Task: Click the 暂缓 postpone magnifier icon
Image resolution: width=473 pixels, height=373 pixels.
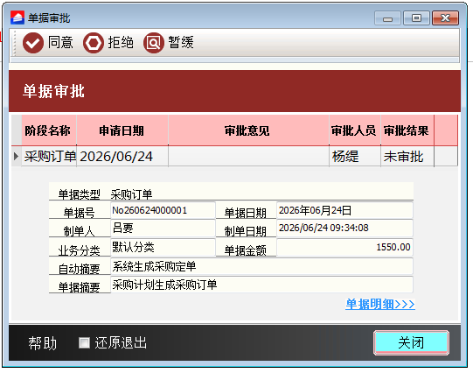Action: (x=154, y=43)
